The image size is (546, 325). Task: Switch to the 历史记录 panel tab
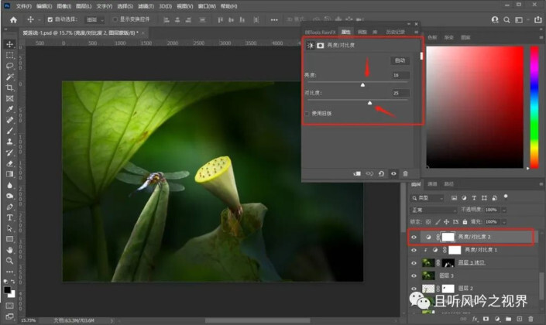click(393, 33)
